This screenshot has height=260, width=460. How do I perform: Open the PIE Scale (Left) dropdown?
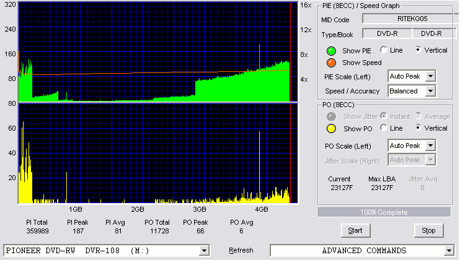tap(430, 76)
